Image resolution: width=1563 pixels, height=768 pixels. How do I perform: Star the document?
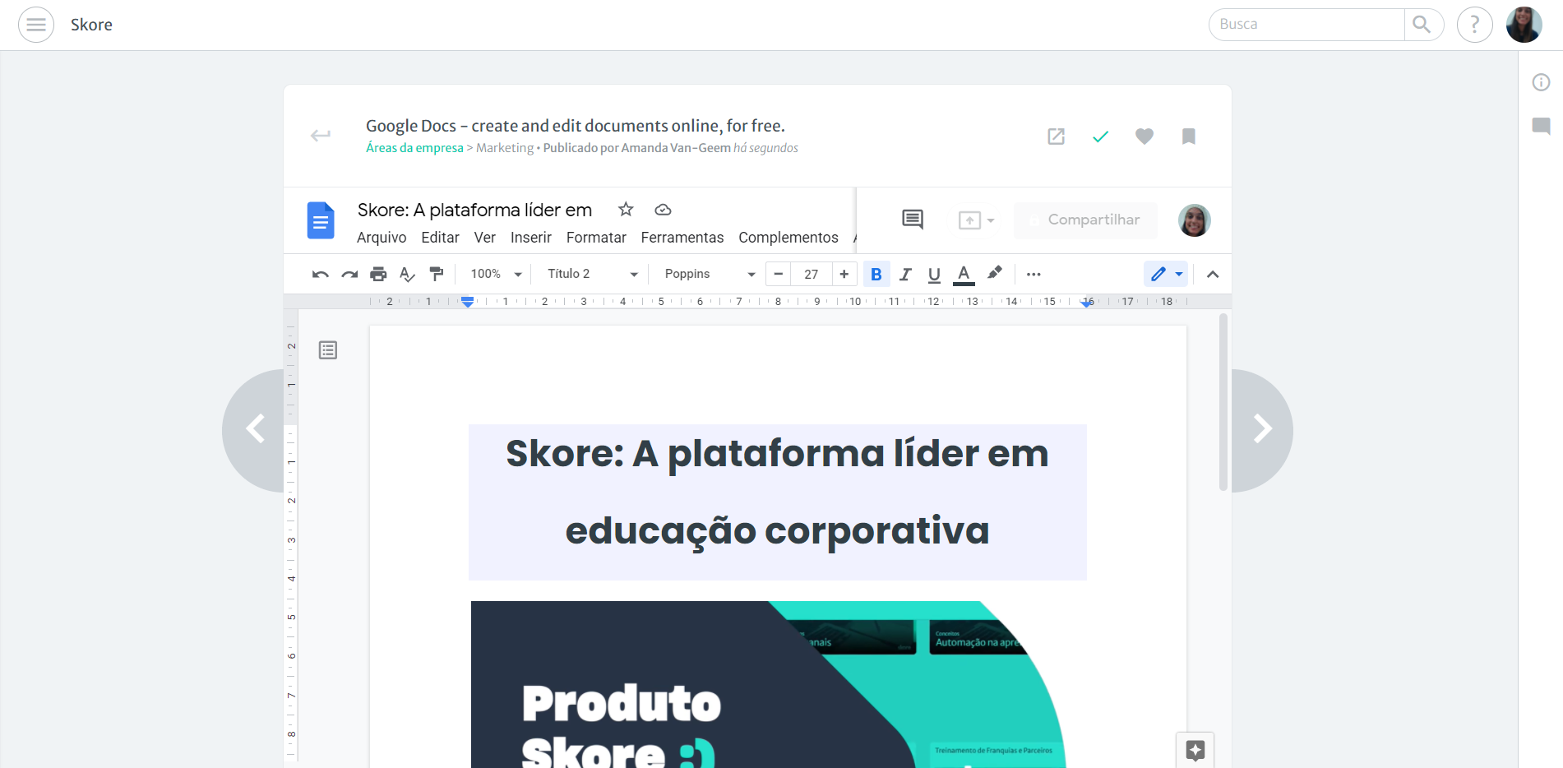click(x=627, y=210)
